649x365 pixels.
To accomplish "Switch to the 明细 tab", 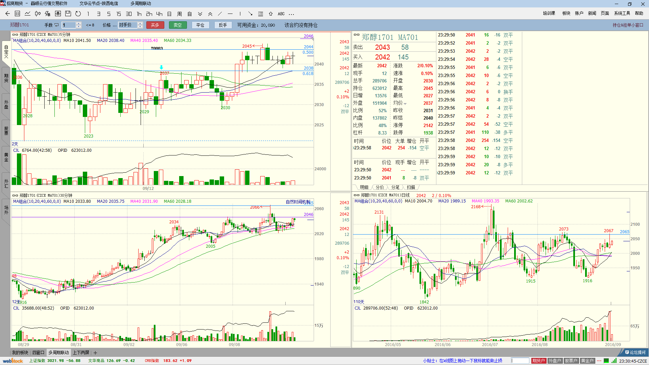I will click(x=364, y=187).
